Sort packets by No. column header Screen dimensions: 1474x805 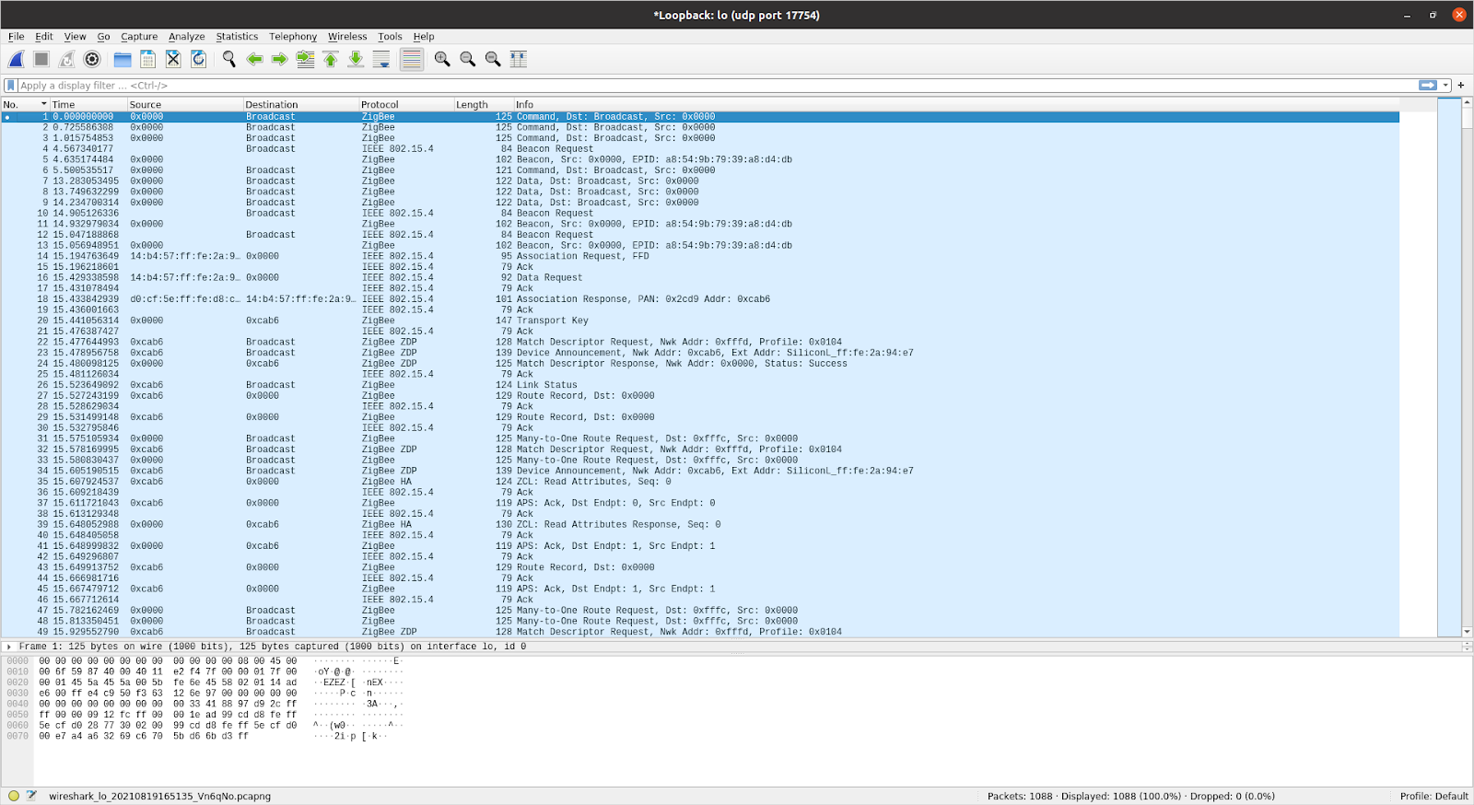coord(25,105)
